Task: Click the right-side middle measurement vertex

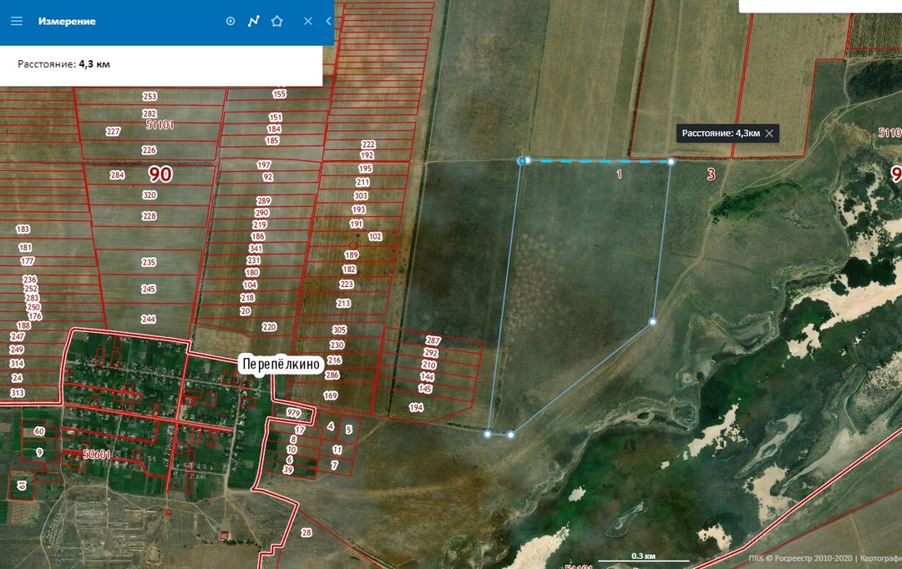Action: click(653, 321)
